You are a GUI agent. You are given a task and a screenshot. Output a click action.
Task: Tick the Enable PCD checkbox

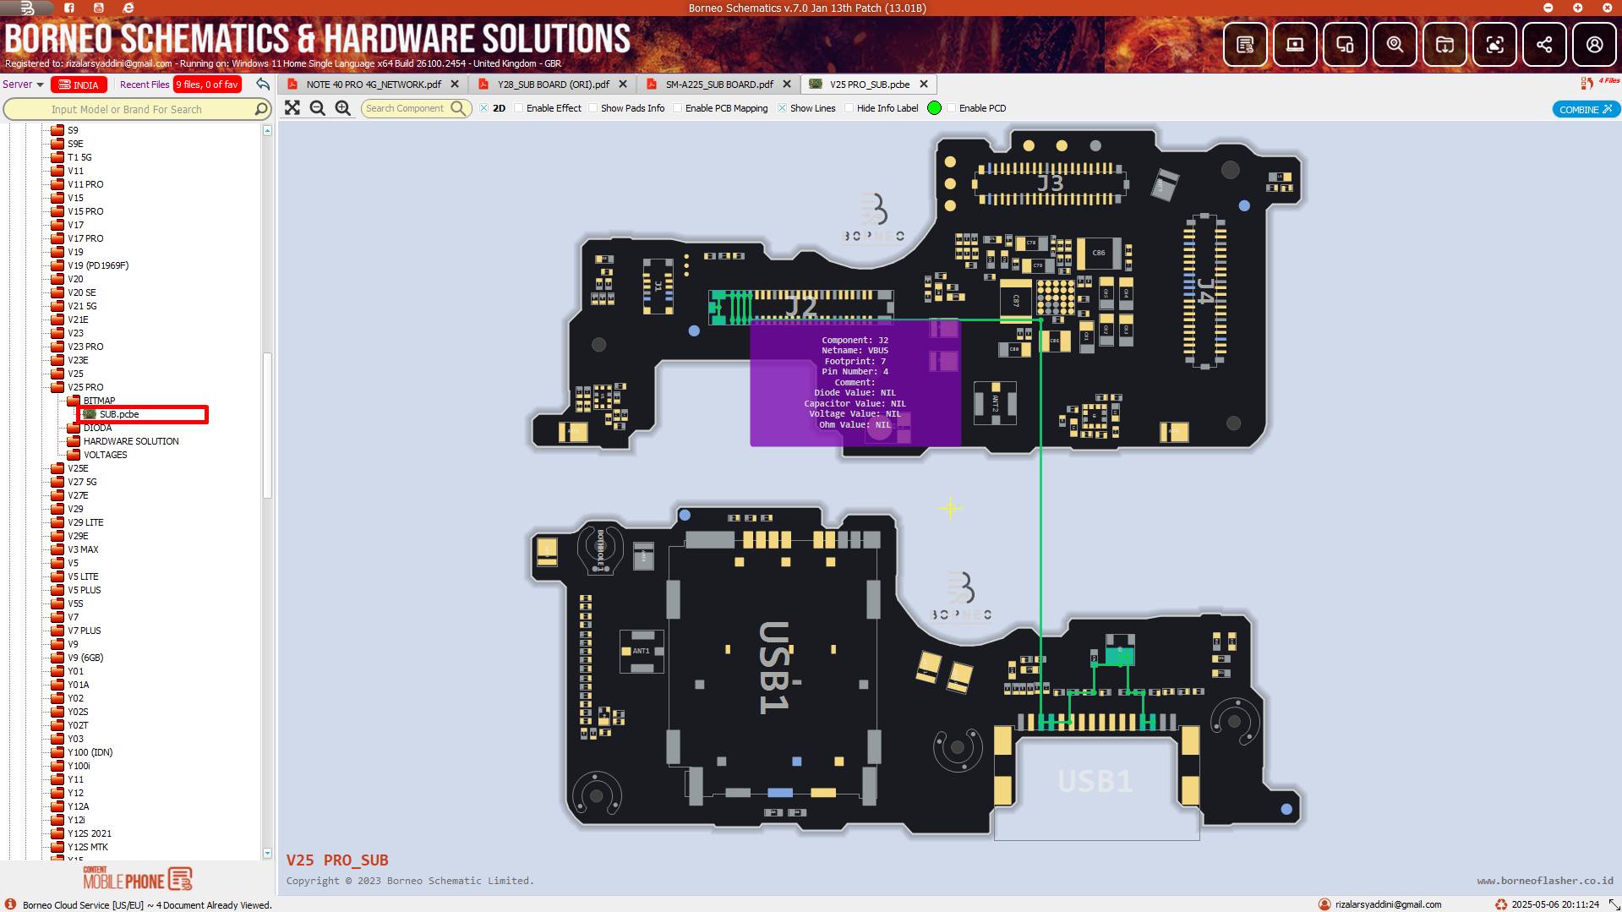tap(952, 108)
